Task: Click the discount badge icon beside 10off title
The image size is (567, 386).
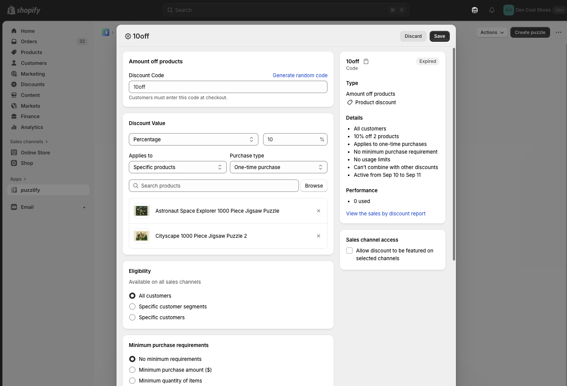Action: click(x=128, y=36)
